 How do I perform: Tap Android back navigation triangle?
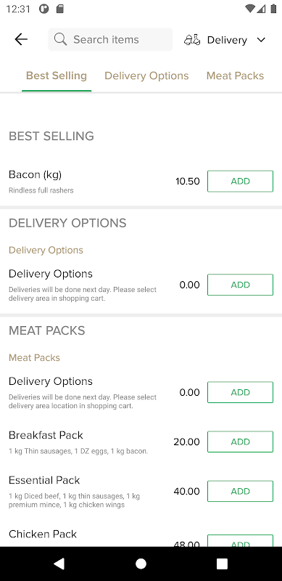click(59, 564)
